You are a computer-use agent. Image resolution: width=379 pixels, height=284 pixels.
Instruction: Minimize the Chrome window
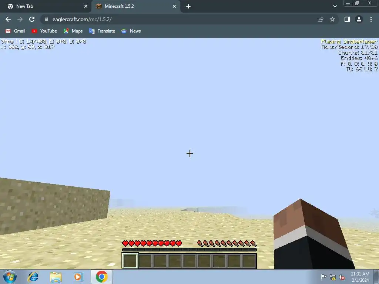[x=348, y=3]
